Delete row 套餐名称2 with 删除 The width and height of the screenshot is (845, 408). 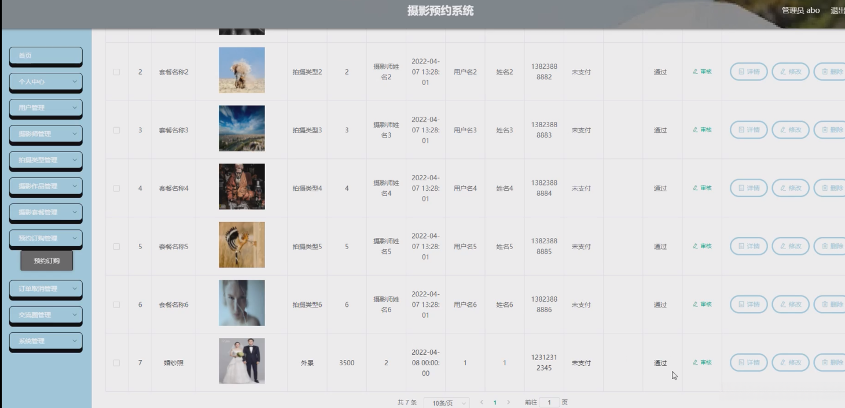[x=830, y=72]
